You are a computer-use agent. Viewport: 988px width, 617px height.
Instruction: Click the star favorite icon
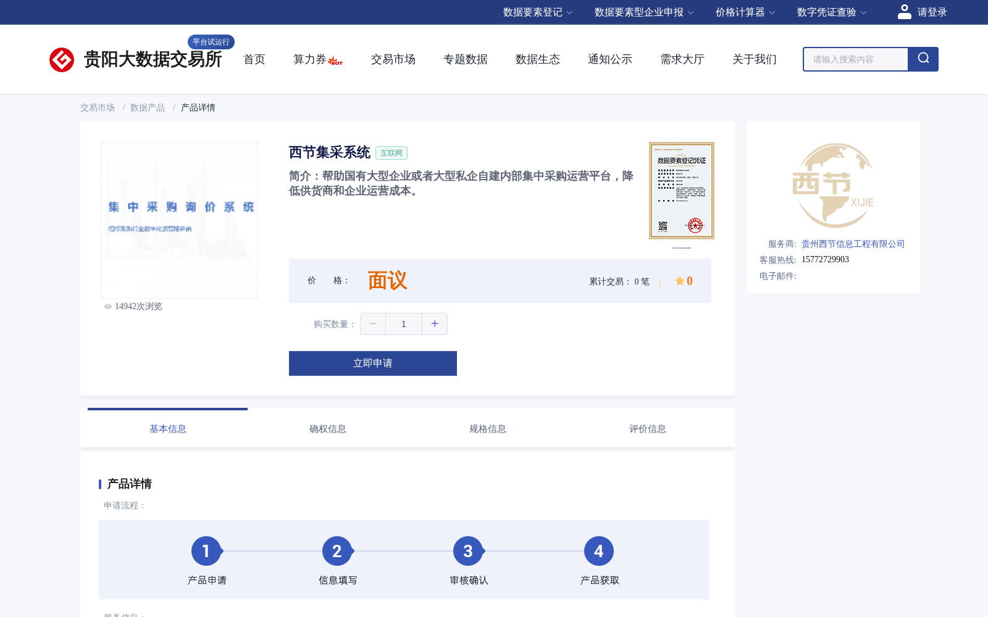679,281
